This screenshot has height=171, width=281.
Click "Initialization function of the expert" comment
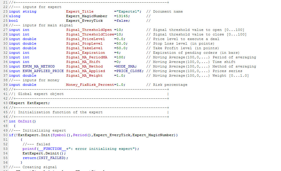60,112
